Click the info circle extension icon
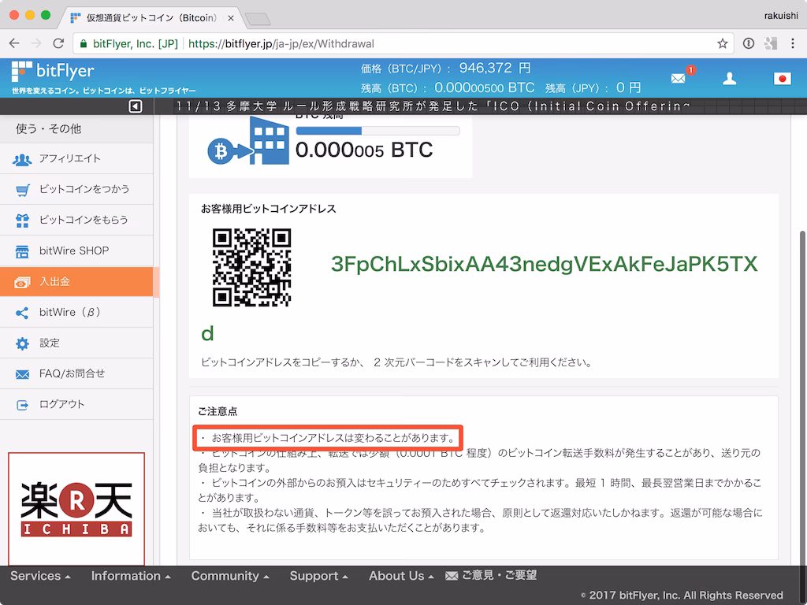The height and width of the screenshot is (605, 807). [749, 44]
